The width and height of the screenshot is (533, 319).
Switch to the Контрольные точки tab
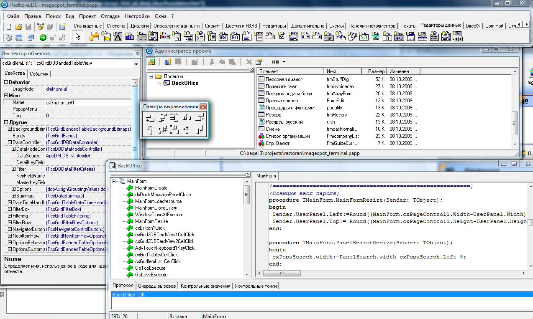tap(255, 286)
